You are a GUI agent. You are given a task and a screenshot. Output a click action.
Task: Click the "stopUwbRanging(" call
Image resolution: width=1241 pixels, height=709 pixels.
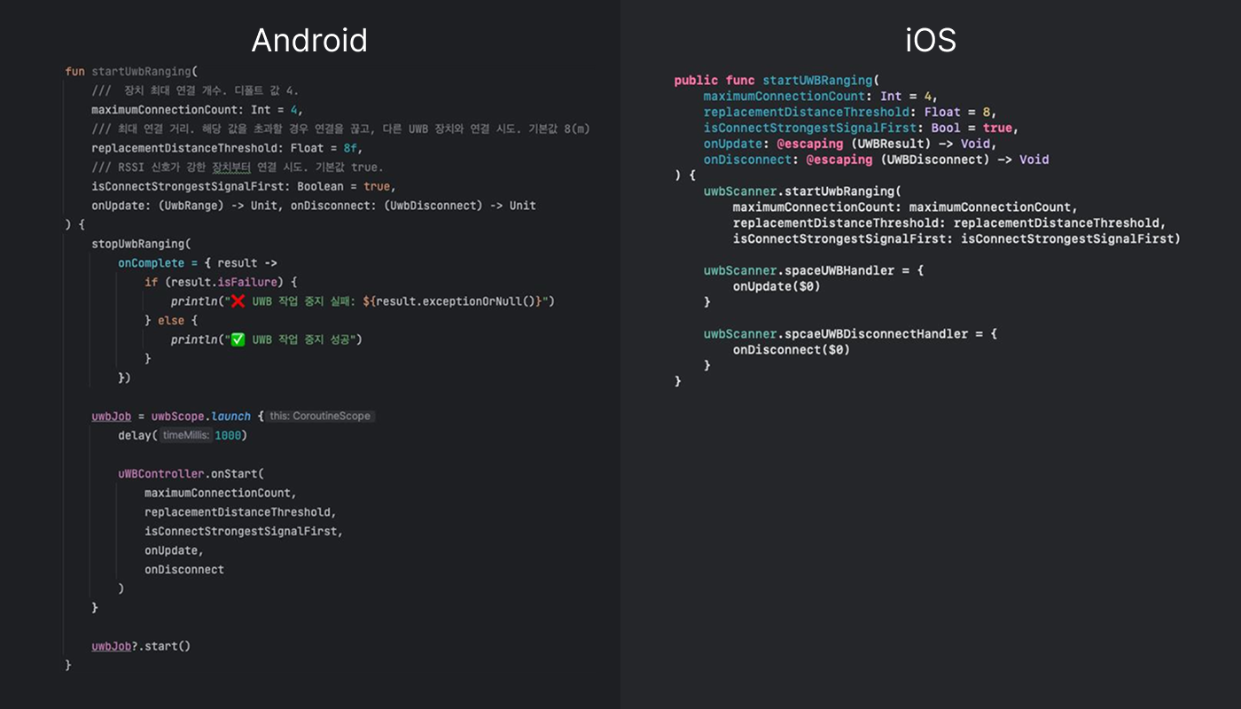pos(141,244)
